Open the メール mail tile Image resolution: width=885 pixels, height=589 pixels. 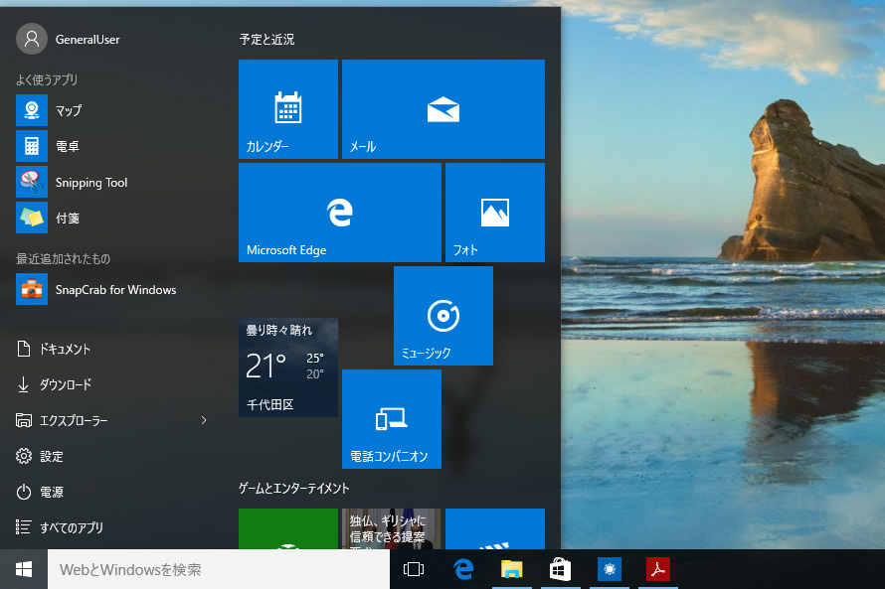tap(443, 109)
